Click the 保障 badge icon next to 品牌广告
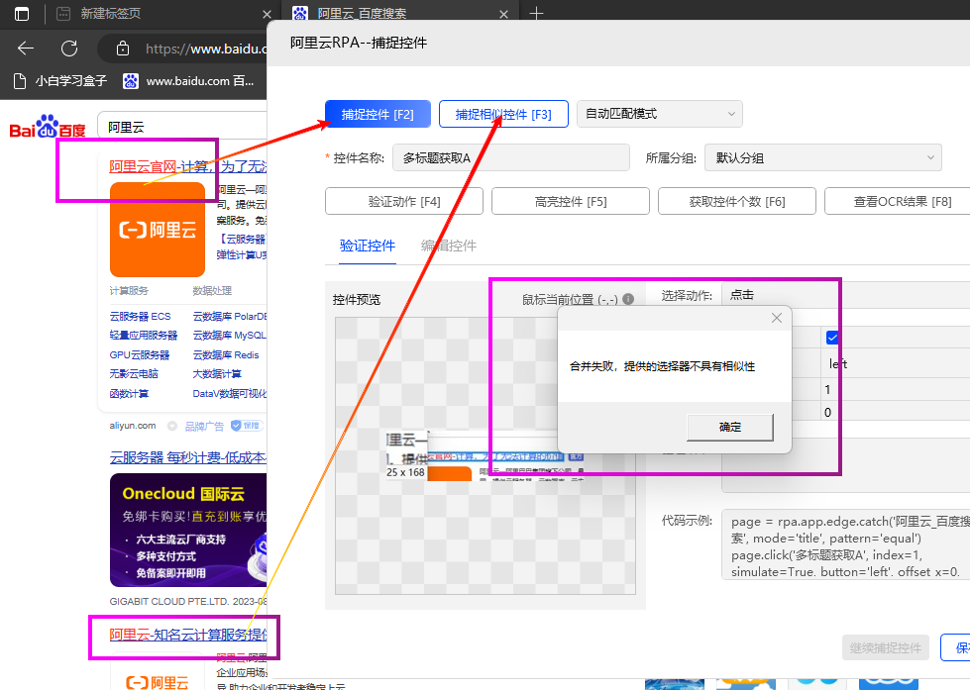 pos(247,426)
